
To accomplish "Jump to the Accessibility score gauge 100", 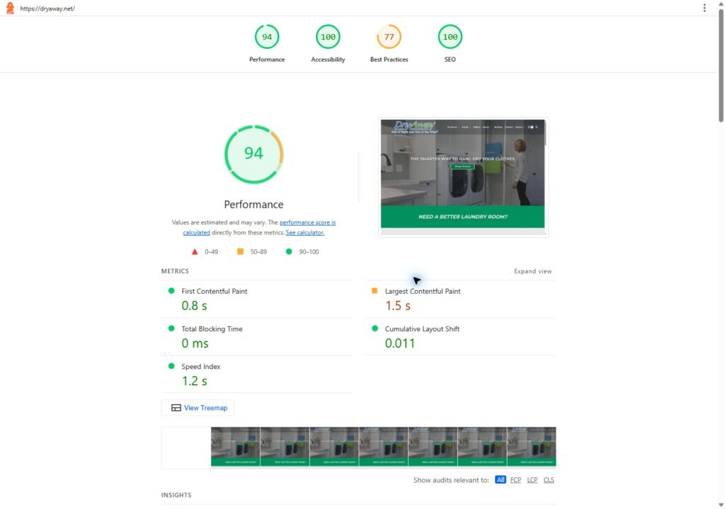I will pyautogui.click(x=328, y=37).
